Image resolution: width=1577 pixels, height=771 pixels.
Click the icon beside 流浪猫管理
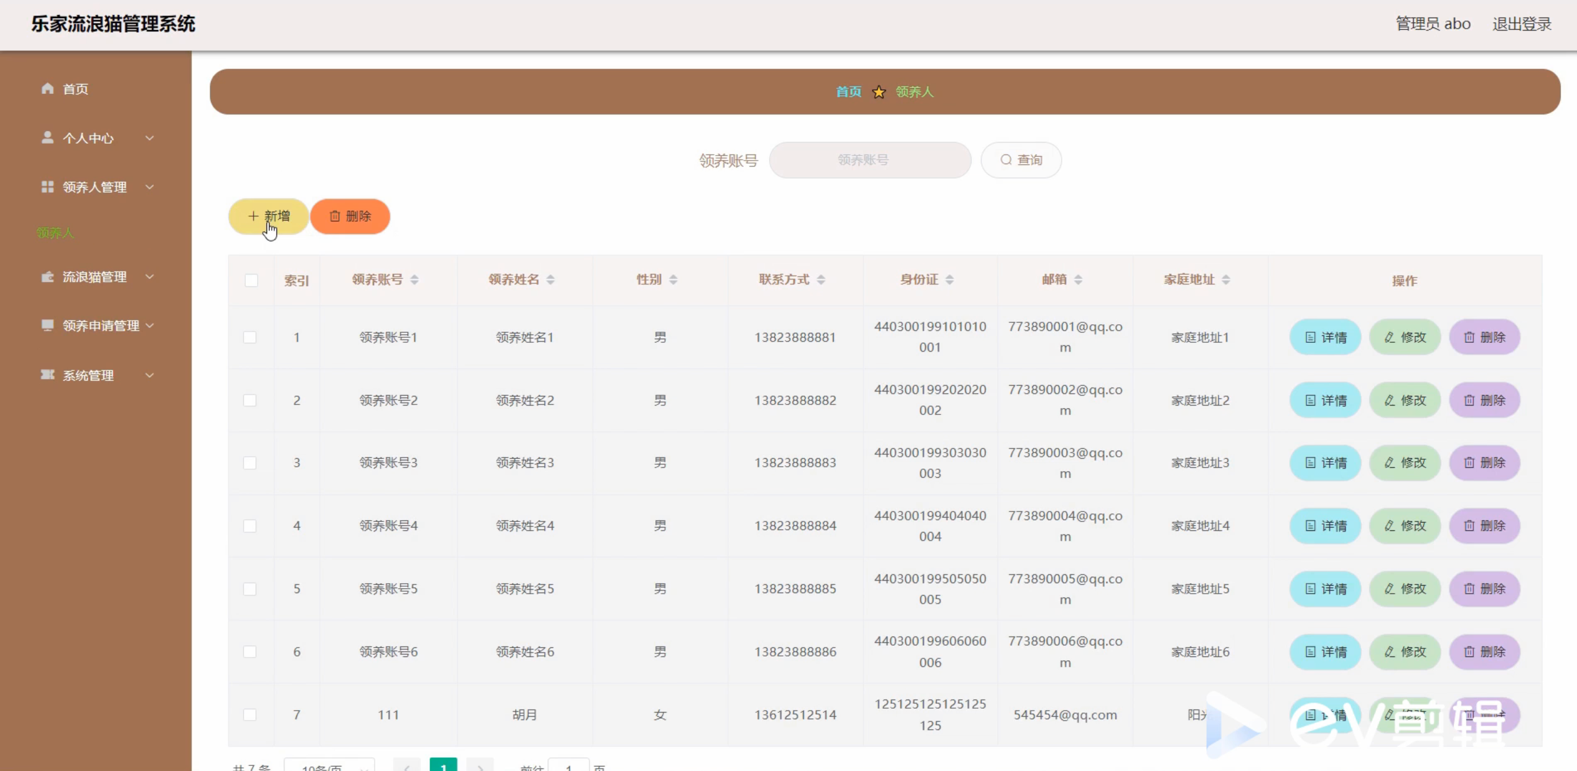tap(47, 276)
